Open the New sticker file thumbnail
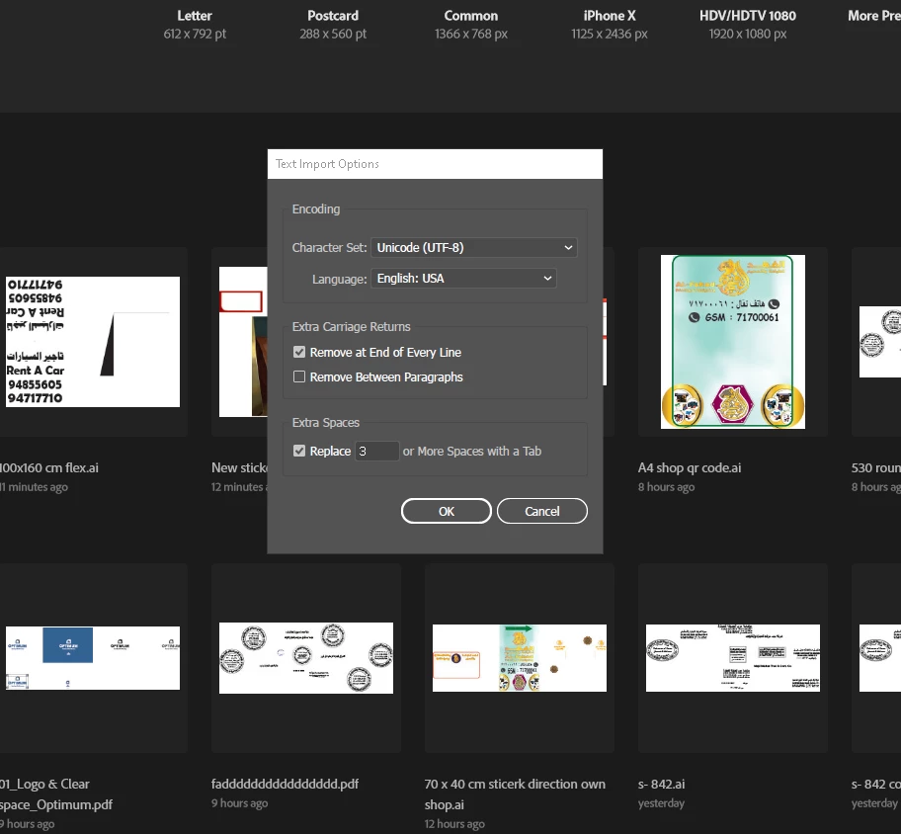The height and width of the screenshot is (834, 901). 243,342
